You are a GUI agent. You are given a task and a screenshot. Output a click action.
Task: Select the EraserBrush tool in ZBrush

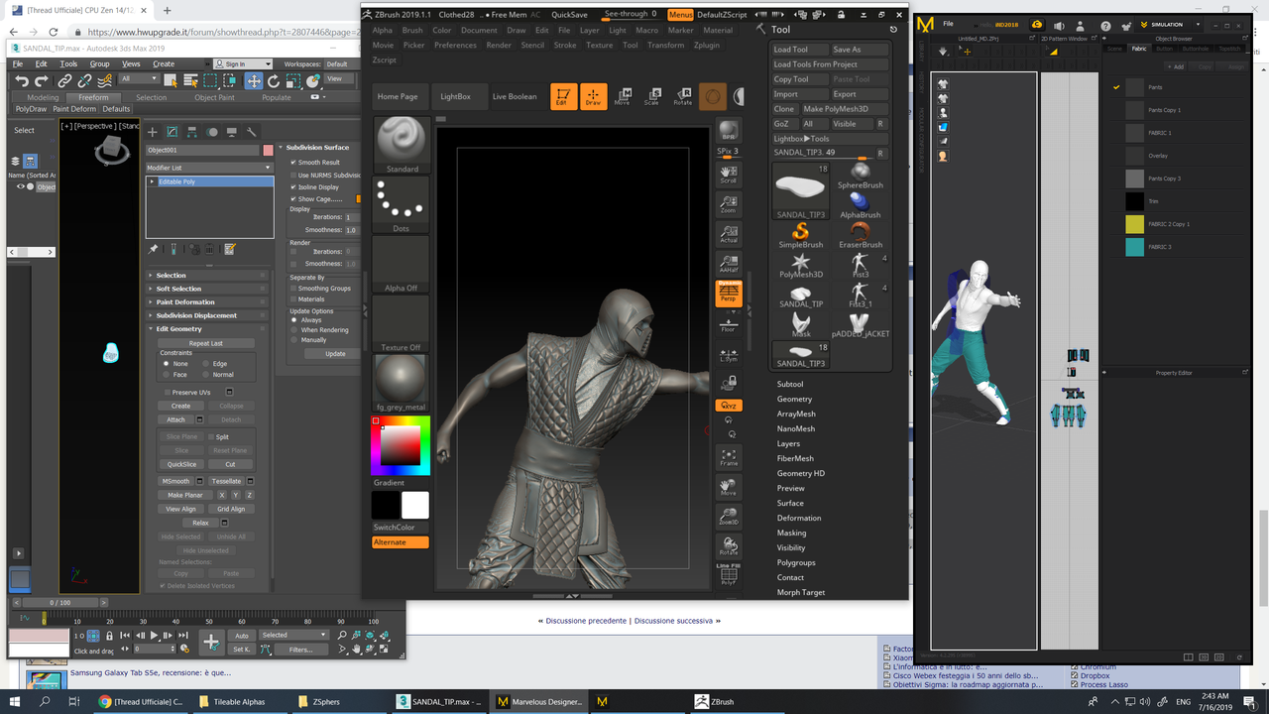coord(860,235)
